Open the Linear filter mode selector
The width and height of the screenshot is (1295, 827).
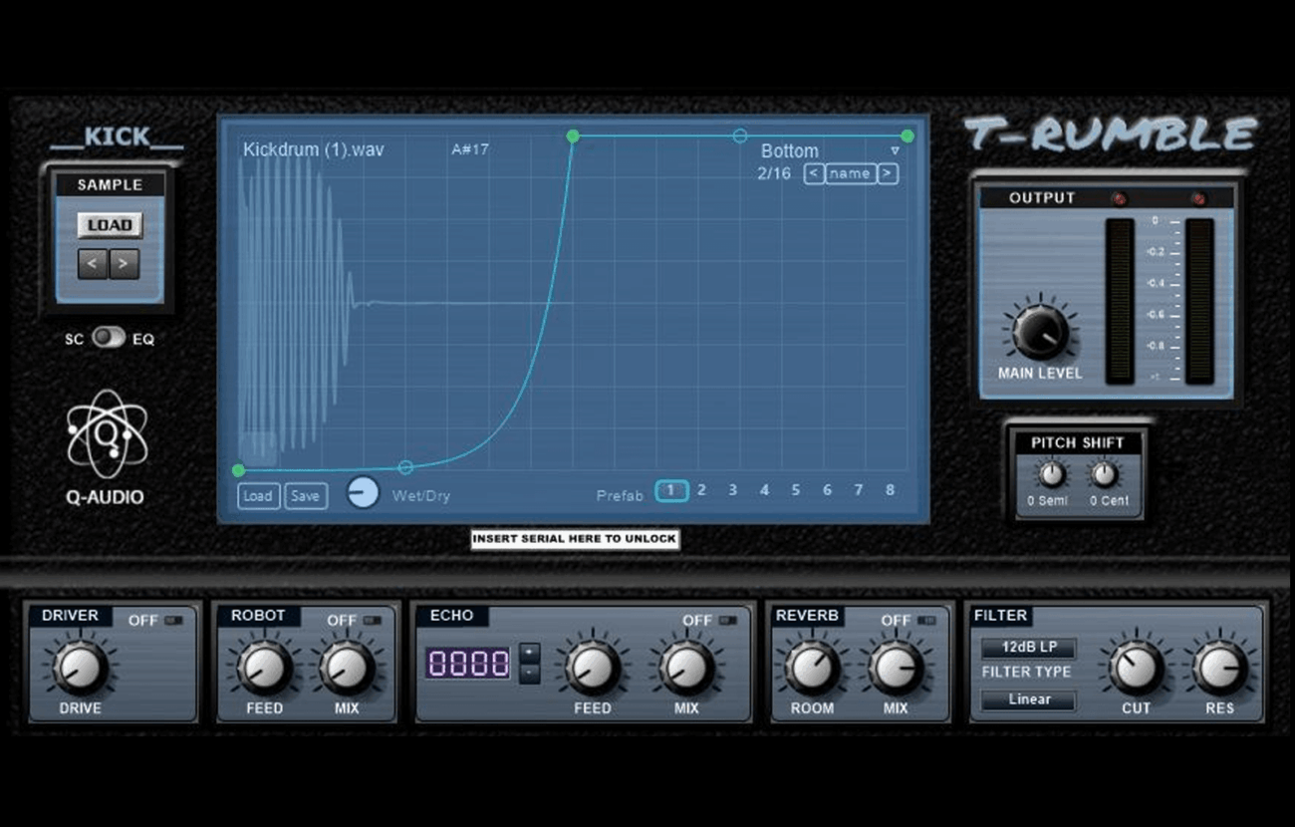pos(1028,699)
